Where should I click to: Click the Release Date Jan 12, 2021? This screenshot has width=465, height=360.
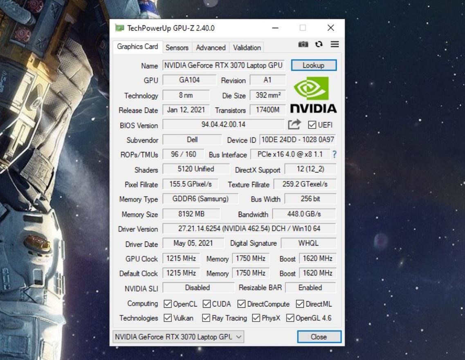click(x=186, y=110)
